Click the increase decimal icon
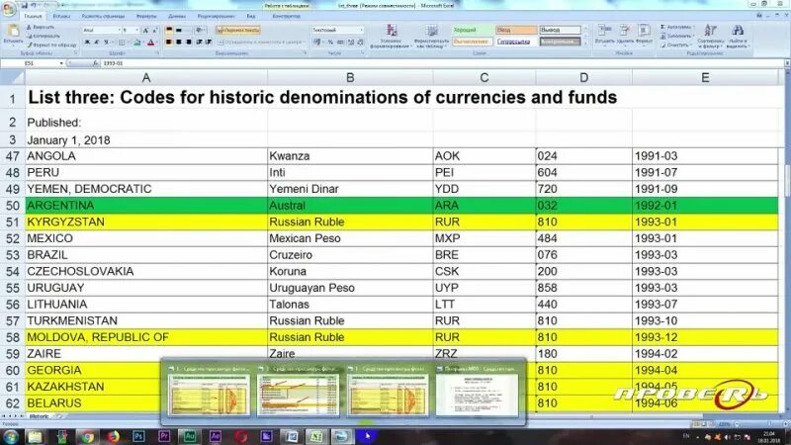The height and width of the screenshot is (445, 791). coord(351,43)
